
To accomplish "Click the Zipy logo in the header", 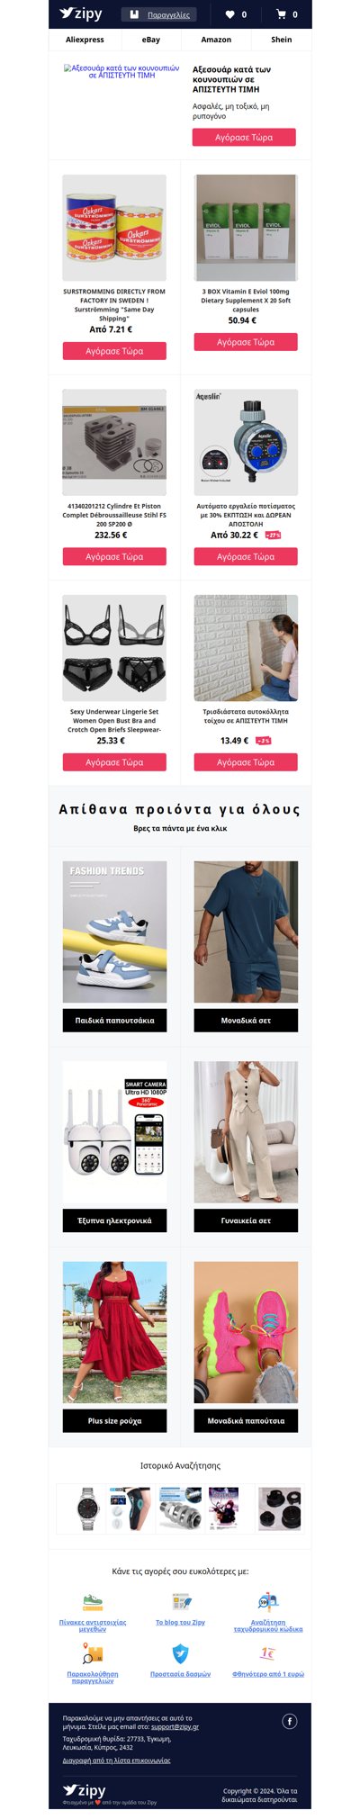I will pos(81,14).
